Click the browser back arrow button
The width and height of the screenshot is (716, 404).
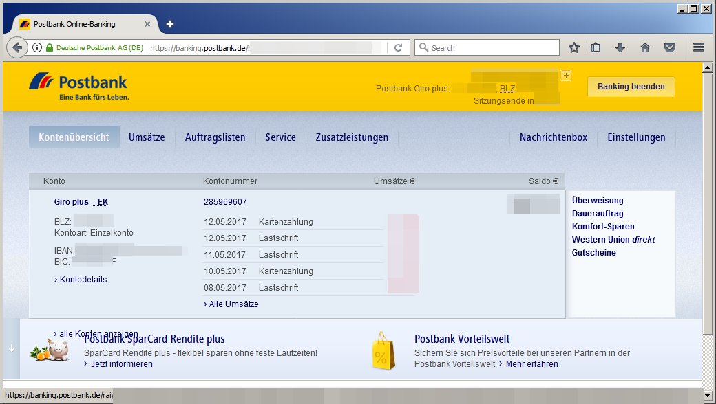tap(17, 47)
